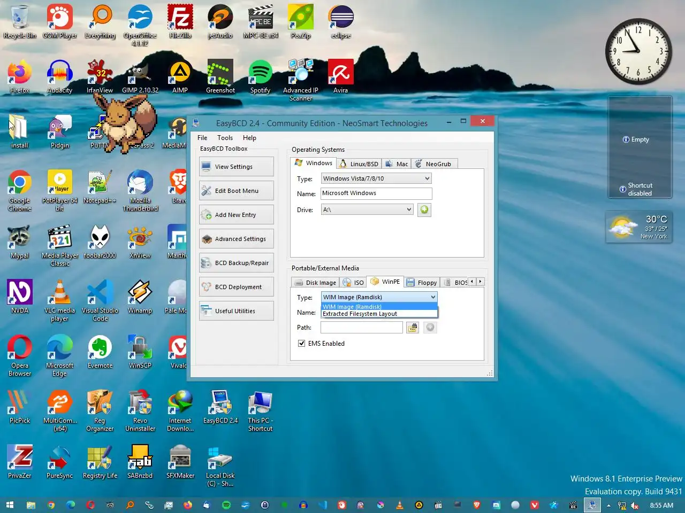685x513 pixels.
Task: Select the Windows operating systems tab
Action: coord(314,163)
